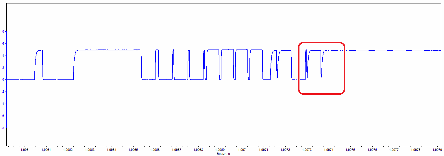Click the 8 label on voltage axis
This screenshot has height=156, width=444.
coord(3,32)
